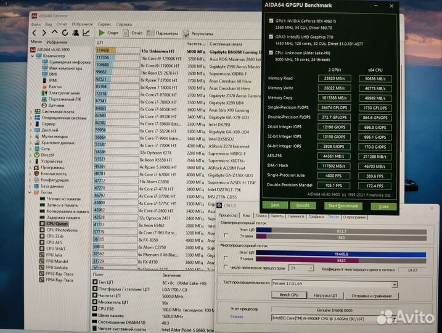Expand the Системная плата tree node
The image size is (442, 333).
(x=31, y=112)
